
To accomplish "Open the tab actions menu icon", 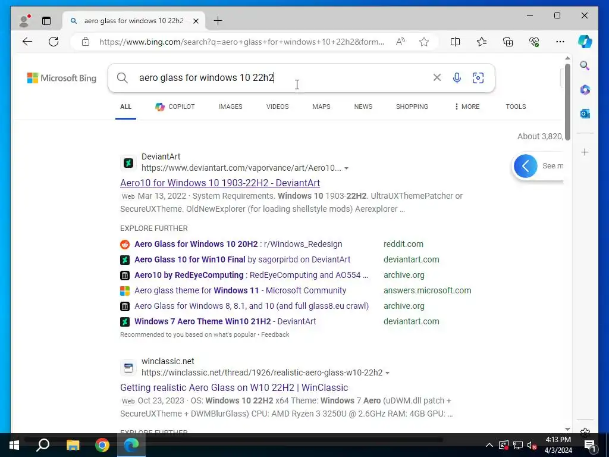I will point(46,21).
